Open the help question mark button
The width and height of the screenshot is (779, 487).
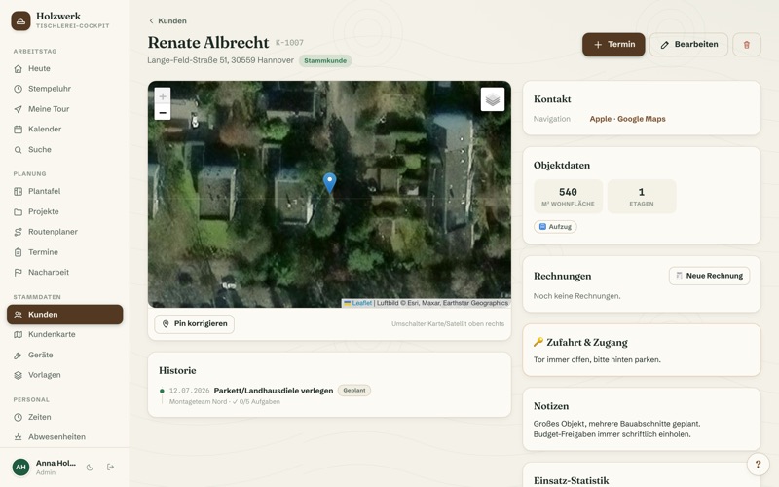click(759, 465)
